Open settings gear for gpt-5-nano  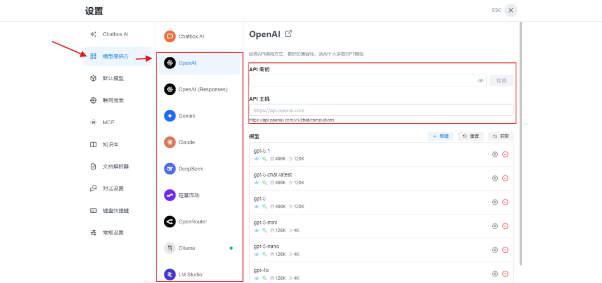[x=495, y=250]
